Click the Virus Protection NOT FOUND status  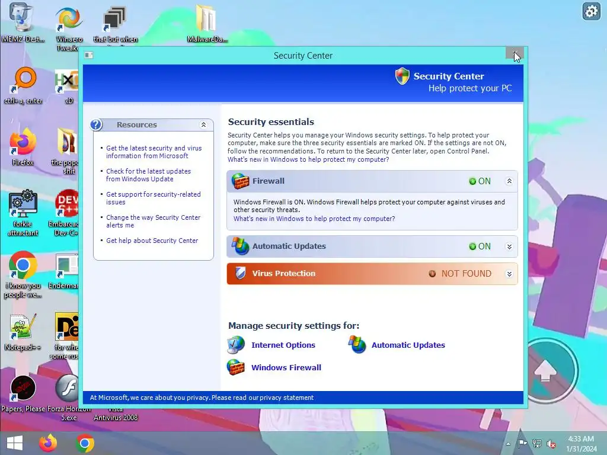coord(460,274)
